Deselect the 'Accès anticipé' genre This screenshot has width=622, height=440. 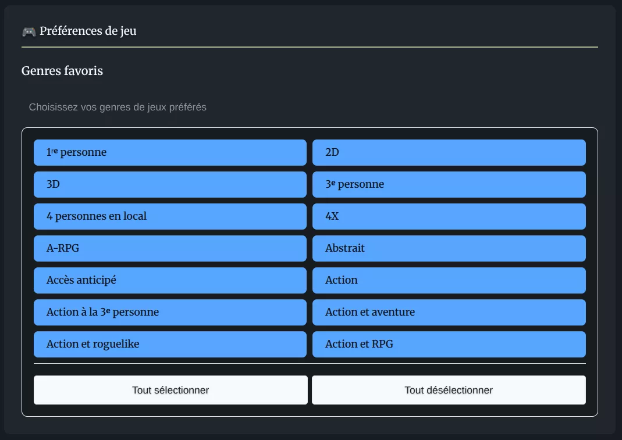(x=170, y=280)
